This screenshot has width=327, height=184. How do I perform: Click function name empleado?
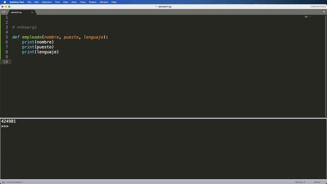(32, 37)
